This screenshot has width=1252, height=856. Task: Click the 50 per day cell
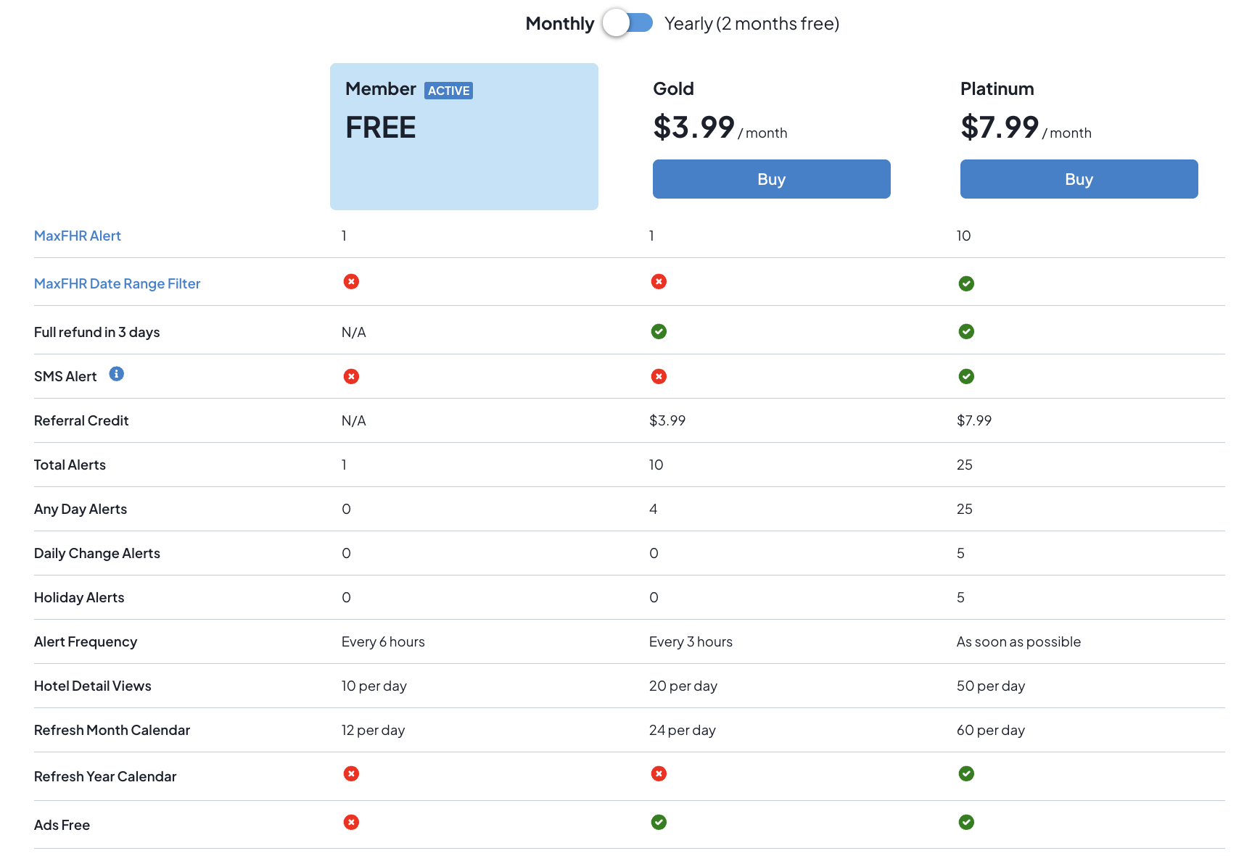991,686
